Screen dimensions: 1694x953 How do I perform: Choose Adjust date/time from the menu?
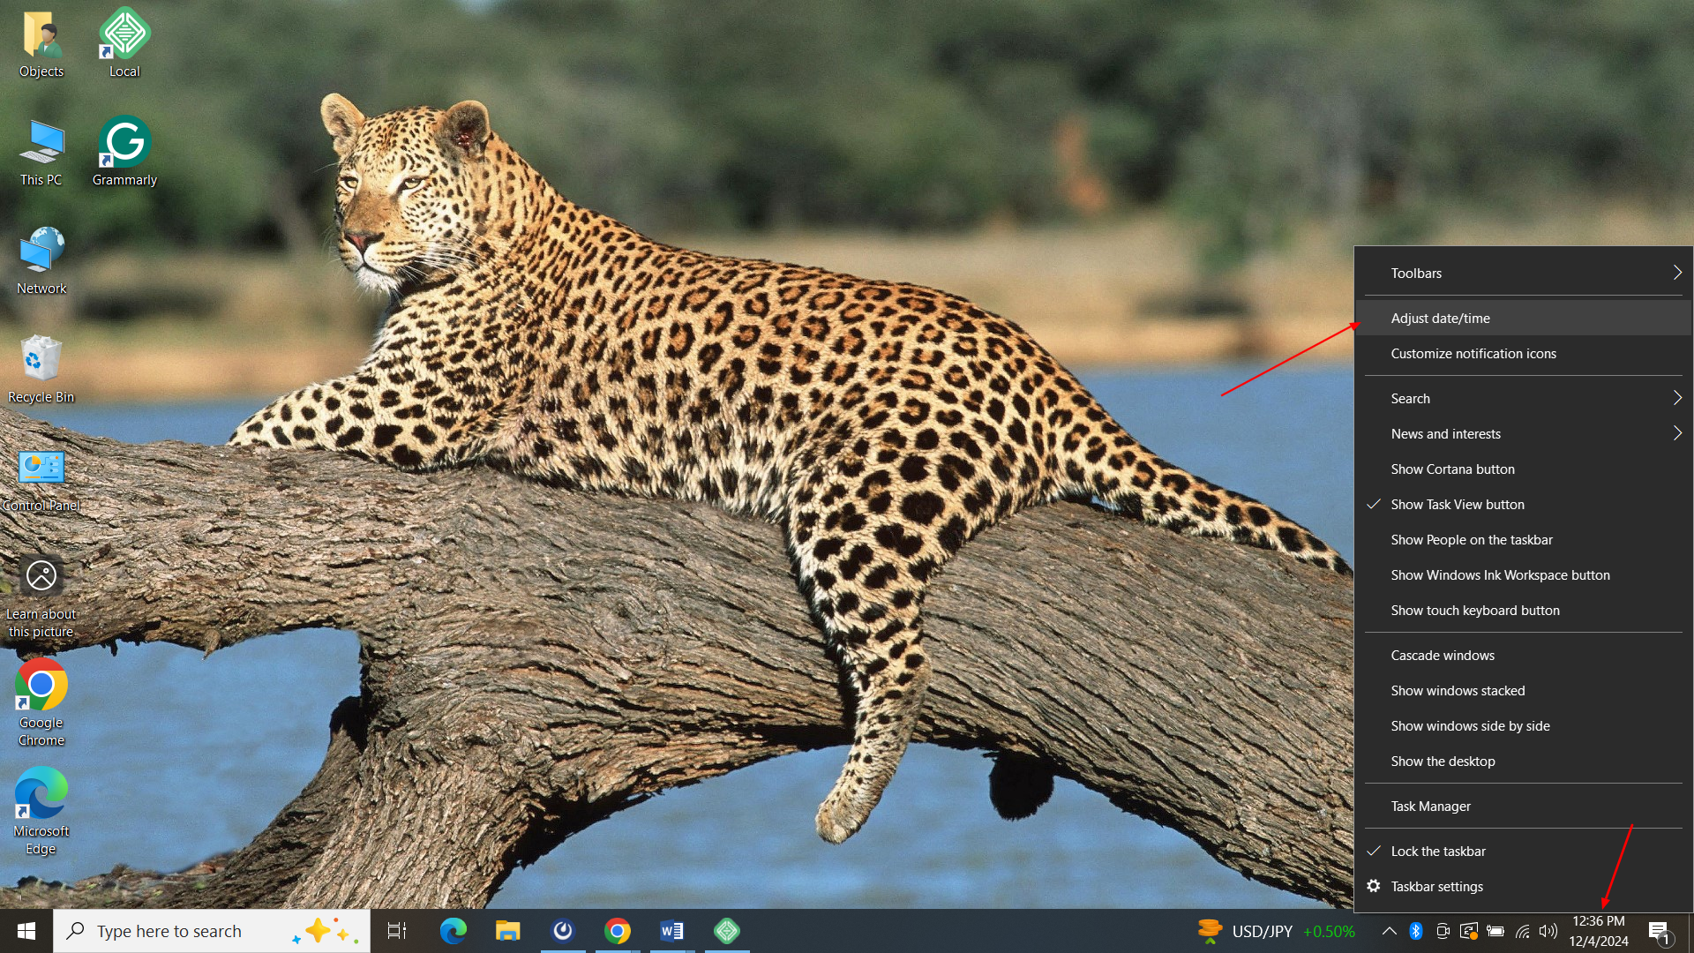(x=1524, y=318)
